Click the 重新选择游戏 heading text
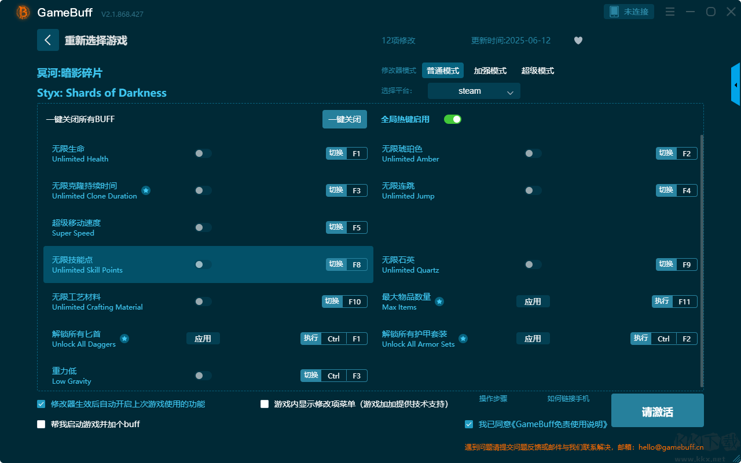The height and width of the screenshot is (463, 741). click(x=96, y=41)
